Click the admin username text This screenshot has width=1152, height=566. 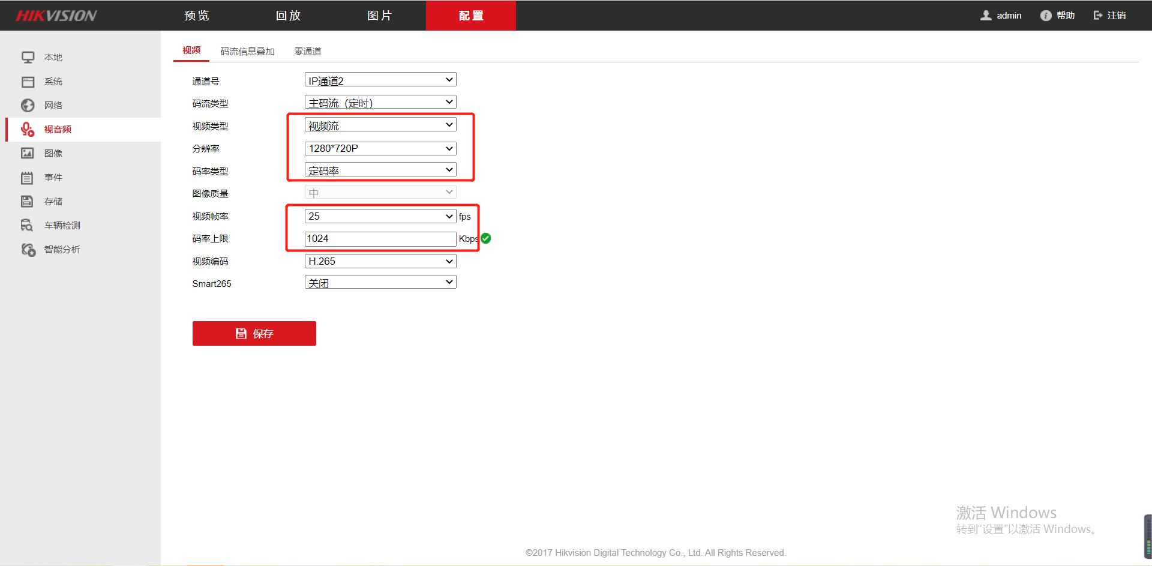(x=1009, y=16)
